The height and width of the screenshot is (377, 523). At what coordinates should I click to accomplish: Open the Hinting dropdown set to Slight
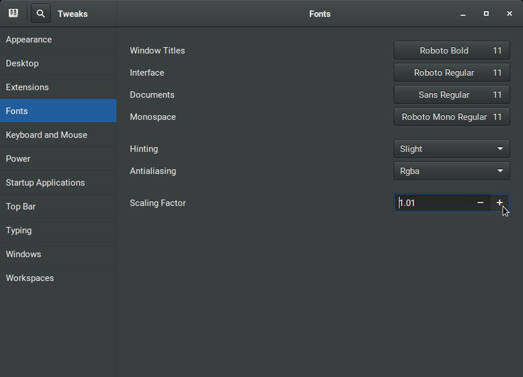click(x=451, y=149)
